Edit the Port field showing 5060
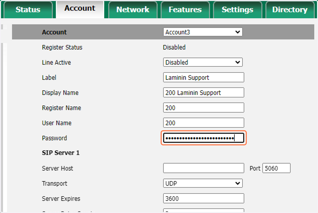 (x=276, y=168)
